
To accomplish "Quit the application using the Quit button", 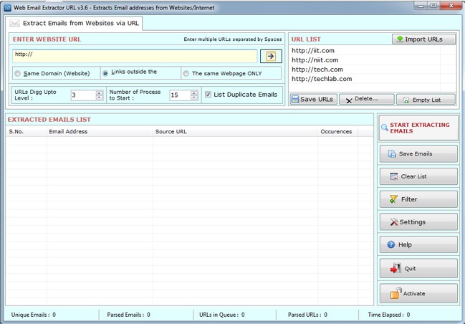I will point(418,269).
